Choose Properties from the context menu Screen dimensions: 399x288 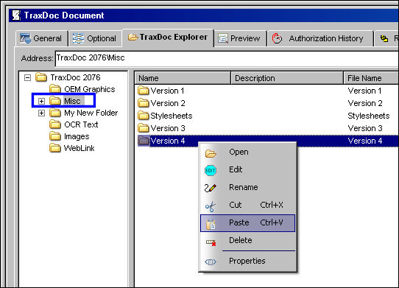(247, 261)
